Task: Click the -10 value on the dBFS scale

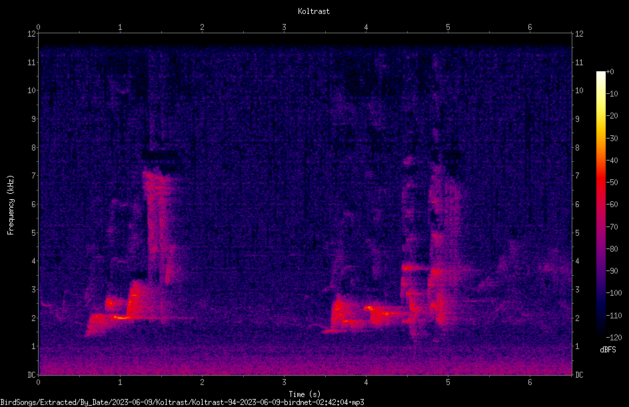Action: tap(612, 94)
